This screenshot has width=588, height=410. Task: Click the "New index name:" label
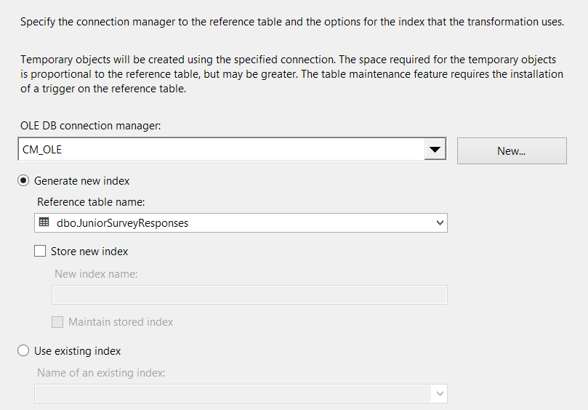(x=96, y=274)
